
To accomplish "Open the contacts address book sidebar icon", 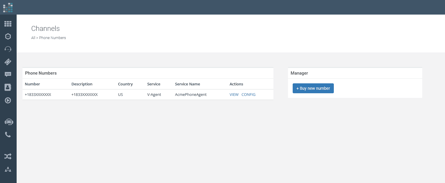I will click(x=8, y=87).
